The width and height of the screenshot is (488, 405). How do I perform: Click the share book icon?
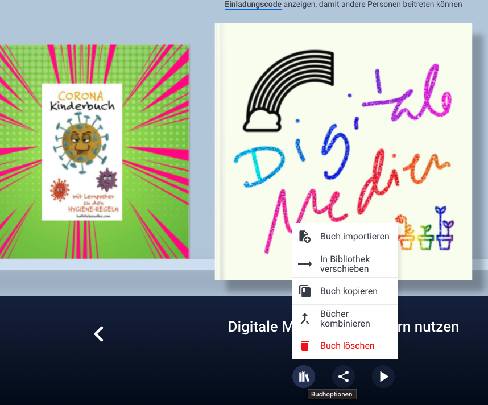tap(344, 377)
